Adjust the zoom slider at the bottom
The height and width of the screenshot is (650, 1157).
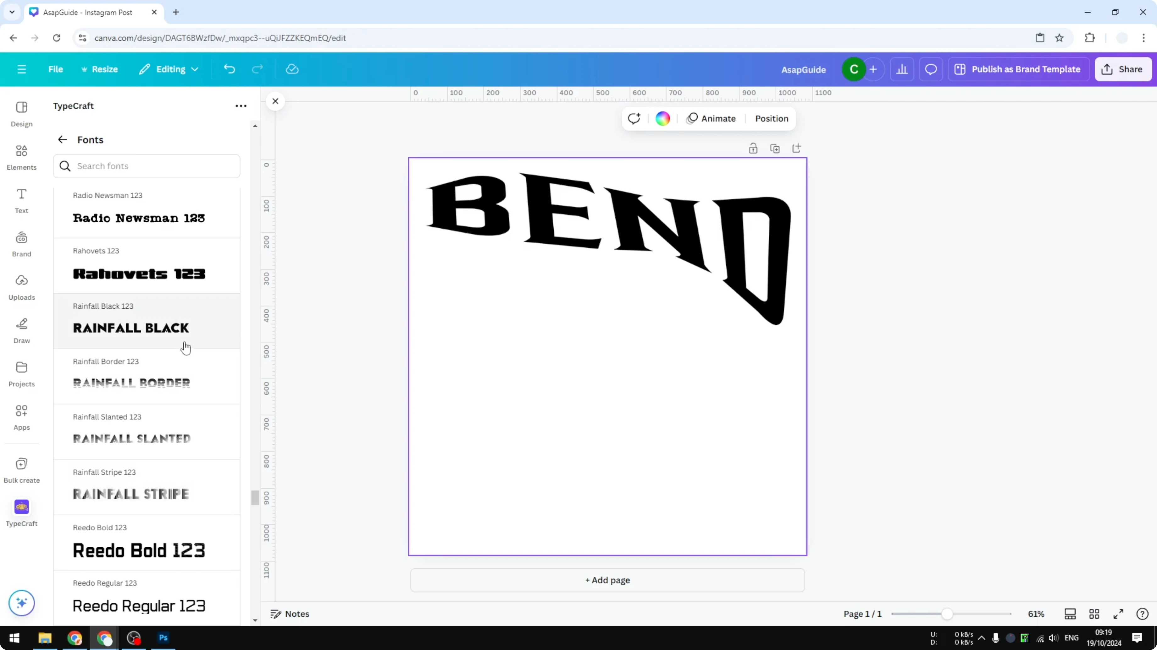click(948, 614)
